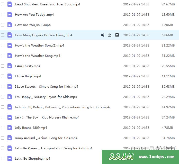This screenshot has height=164, width=179.
Task: Click video icon next to Let's Go Shopping.mp4
Action: pyautogui.click(x=10, y=158)
